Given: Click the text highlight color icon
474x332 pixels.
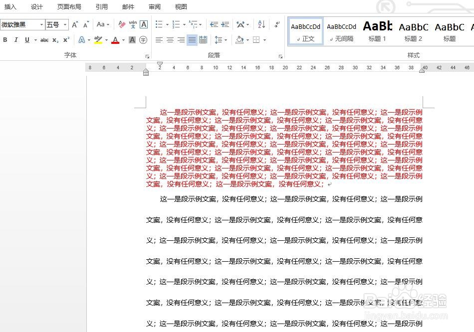Looking at the screenshot, I should point(97,40).
